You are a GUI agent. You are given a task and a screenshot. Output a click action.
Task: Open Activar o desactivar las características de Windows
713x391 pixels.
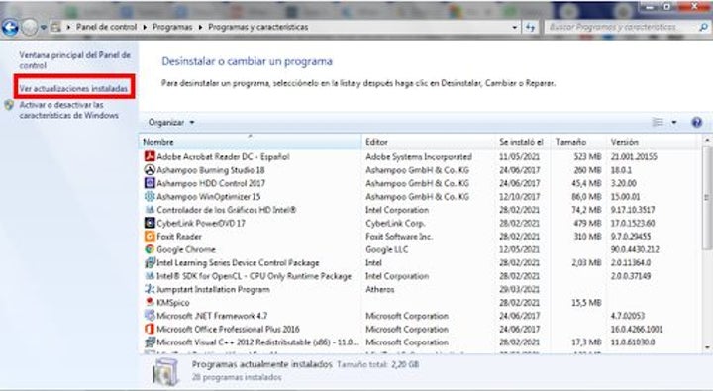coord(68,110)
